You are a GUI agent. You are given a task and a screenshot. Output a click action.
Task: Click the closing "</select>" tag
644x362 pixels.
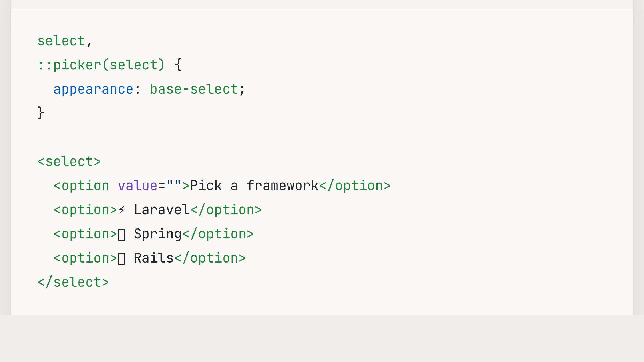coord(73,282)
